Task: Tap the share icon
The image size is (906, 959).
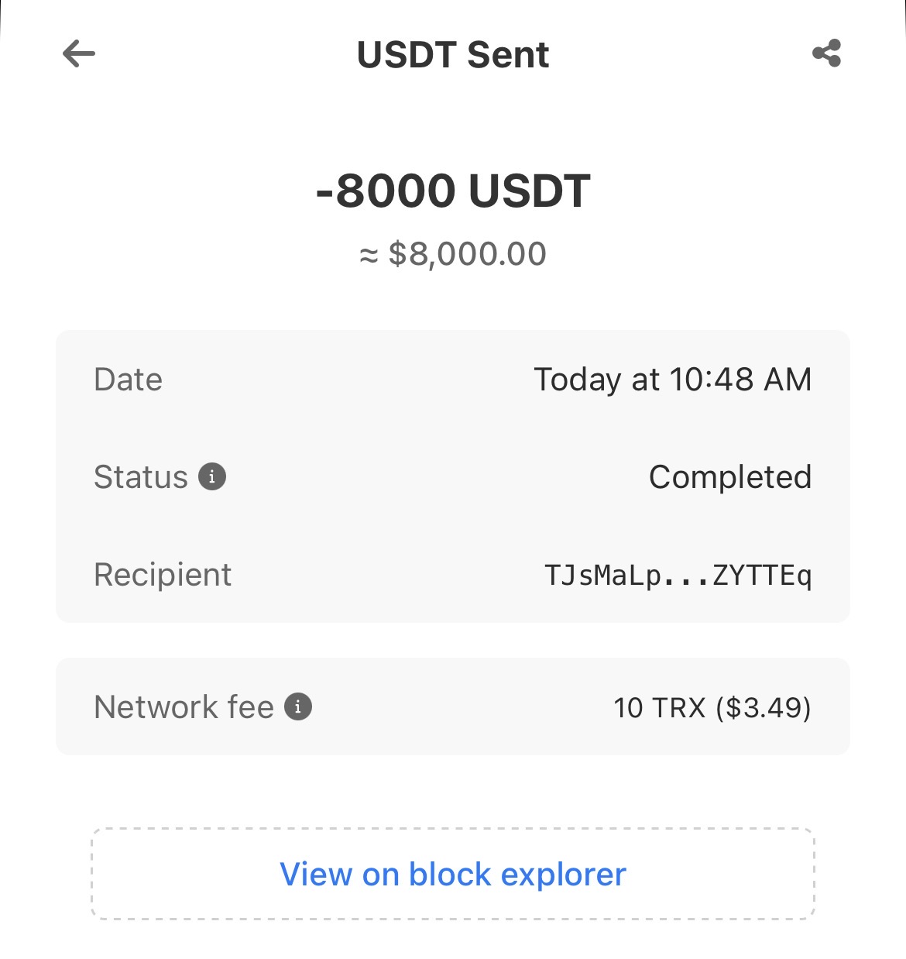Action: click(826, 53)
